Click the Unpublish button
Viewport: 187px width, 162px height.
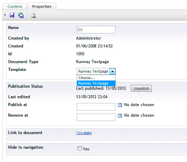click(141, 88)
